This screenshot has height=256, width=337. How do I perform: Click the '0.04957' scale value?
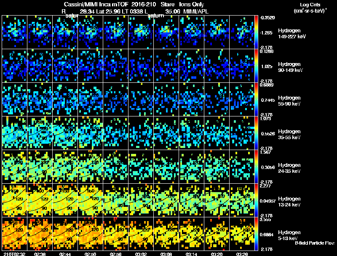click(267, 201)
